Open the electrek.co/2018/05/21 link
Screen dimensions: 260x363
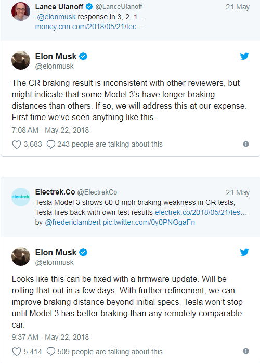pos(201,212)
